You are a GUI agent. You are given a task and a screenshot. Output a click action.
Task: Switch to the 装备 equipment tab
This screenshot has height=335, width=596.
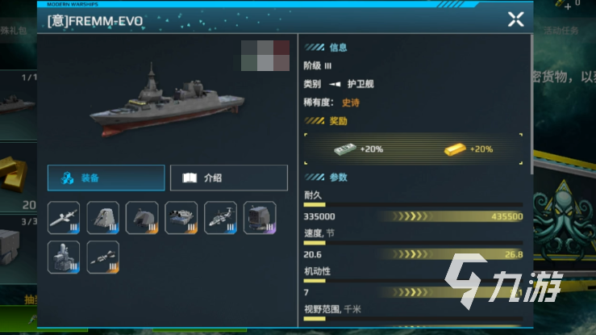point(106,178)
